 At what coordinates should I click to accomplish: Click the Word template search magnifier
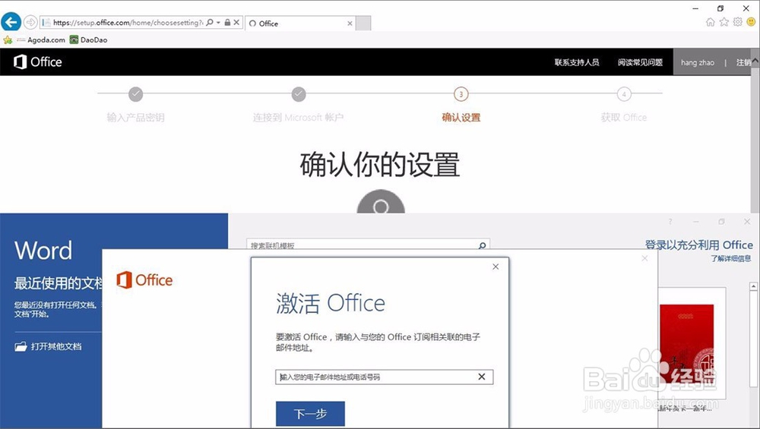coord(483,245)
